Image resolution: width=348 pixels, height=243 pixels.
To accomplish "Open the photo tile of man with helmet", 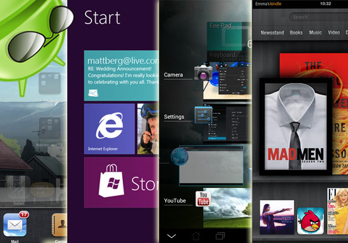I will coord(148,129).
